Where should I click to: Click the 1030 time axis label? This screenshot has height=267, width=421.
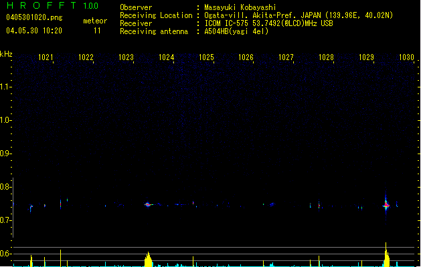406,57
